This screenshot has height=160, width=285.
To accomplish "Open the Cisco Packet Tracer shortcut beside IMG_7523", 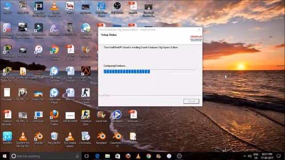I will coord(7,52).
